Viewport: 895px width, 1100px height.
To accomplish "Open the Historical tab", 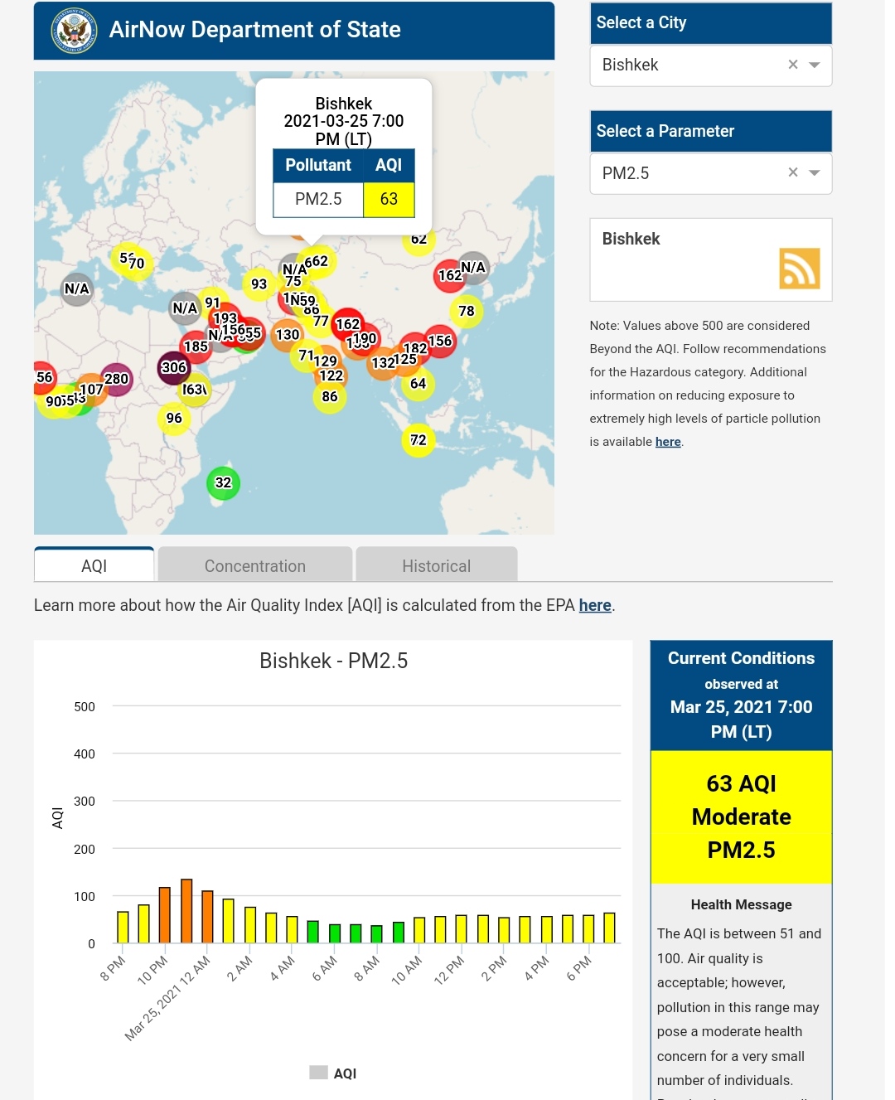I will coord(436,566).
